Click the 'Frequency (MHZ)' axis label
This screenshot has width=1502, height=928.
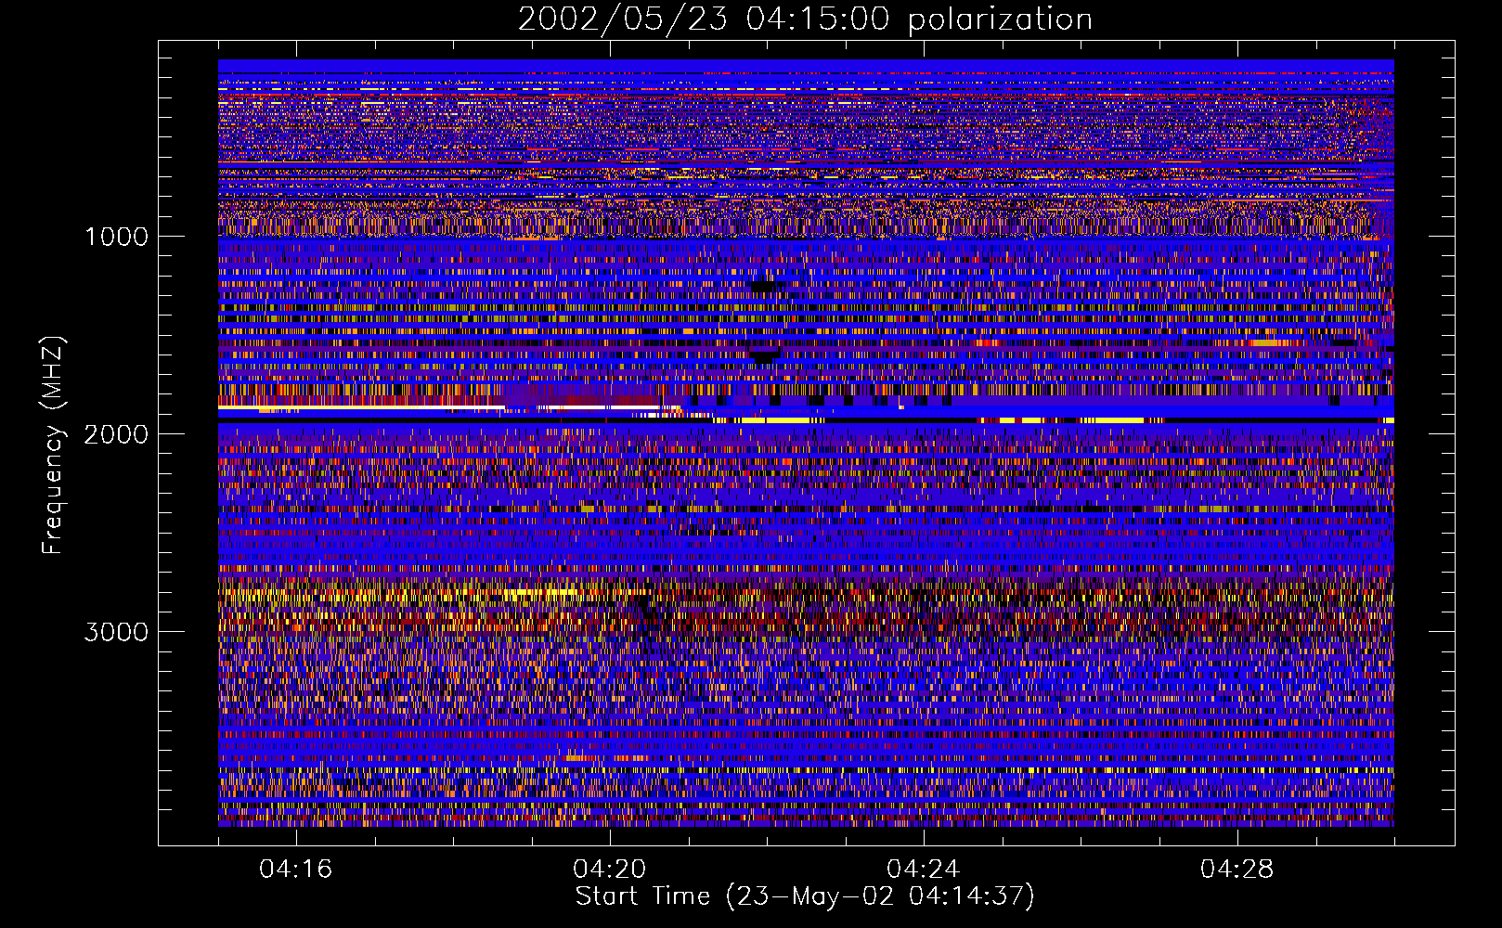[53, 445]
